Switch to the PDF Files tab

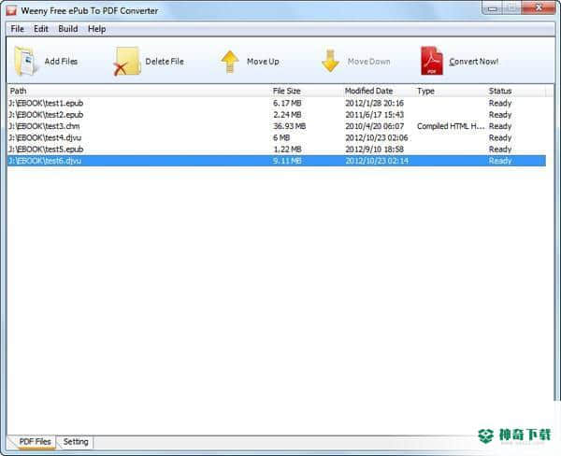pos(35,442)
